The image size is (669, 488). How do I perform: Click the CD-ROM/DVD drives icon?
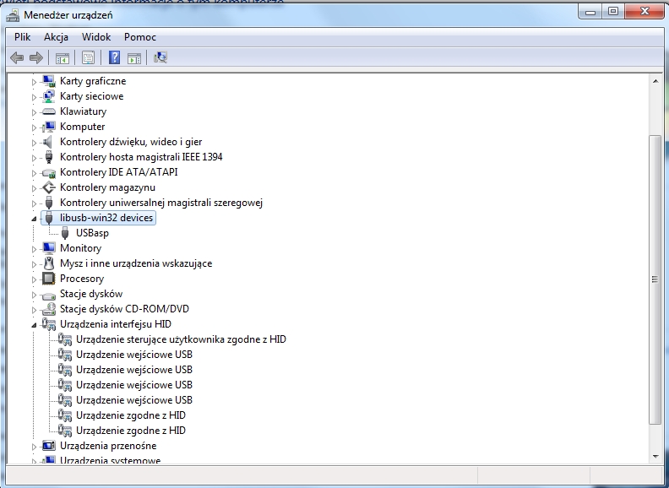(x=49, y=309)
